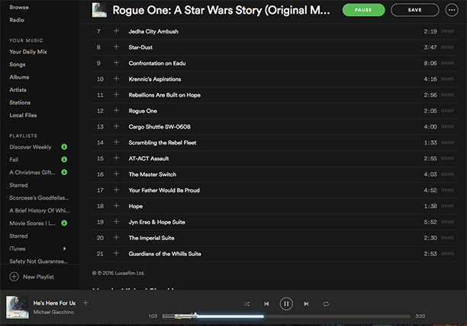
Task: Go to Albums in Your Music
Action: (19, 77)
